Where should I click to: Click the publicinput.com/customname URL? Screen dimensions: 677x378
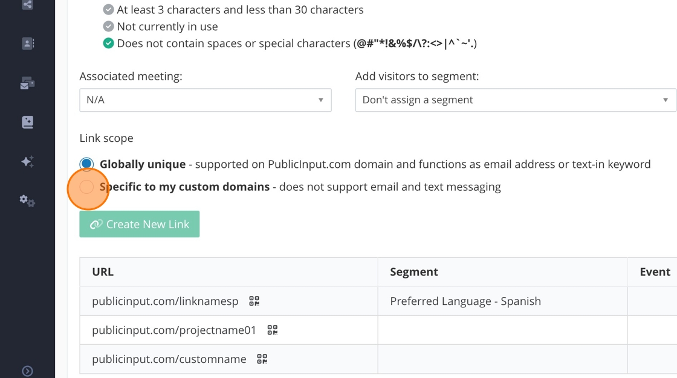(169, 359)
